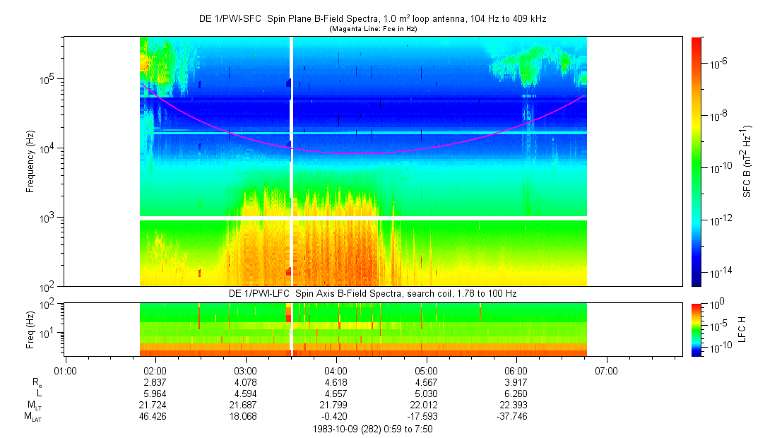This screenshot has width=765, height=438.
Task: Select the 04:00 time axis tick label
Action: (336, 371)
